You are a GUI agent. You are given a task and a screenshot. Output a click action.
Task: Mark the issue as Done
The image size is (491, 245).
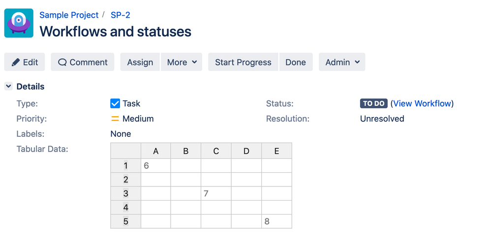[x=296, y=62]
